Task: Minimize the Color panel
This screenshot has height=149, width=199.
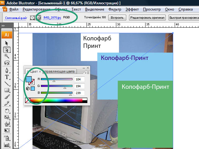Action: [x=84, y=68]
